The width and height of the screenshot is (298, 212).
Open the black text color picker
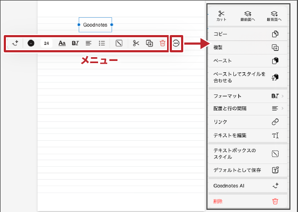(31, 43)
